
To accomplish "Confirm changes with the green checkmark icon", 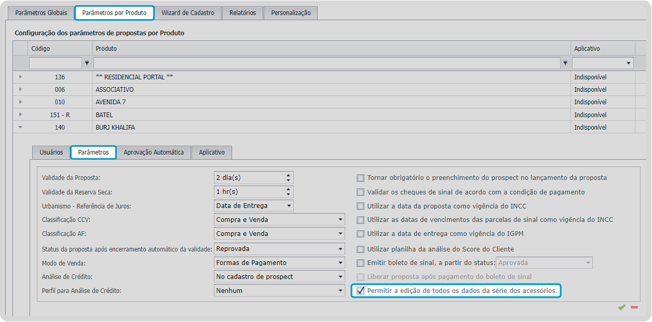I will (621, 307).
